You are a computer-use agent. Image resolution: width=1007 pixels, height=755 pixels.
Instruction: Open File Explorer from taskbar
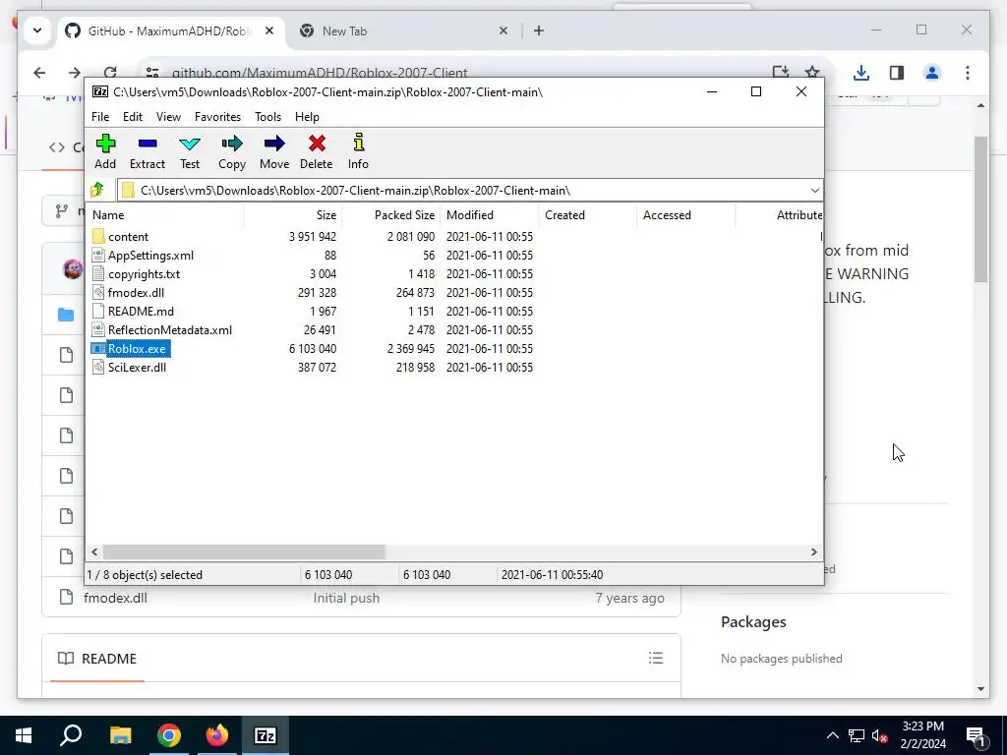click(120, 735)
